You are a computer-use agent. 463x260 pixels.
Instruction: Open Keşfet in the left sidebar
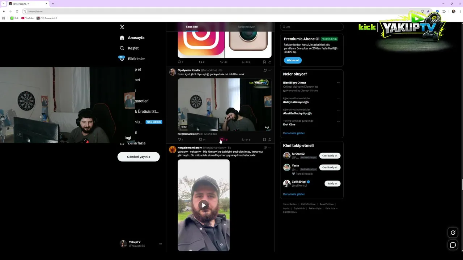click(x=129, y=48)
